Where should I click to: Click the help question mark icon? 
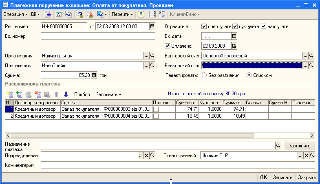[141, 15]
